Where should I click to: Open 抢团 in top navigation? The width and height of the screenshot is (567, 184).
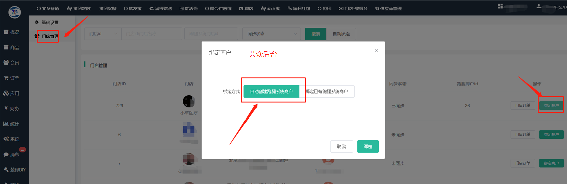tap(325, 8)
